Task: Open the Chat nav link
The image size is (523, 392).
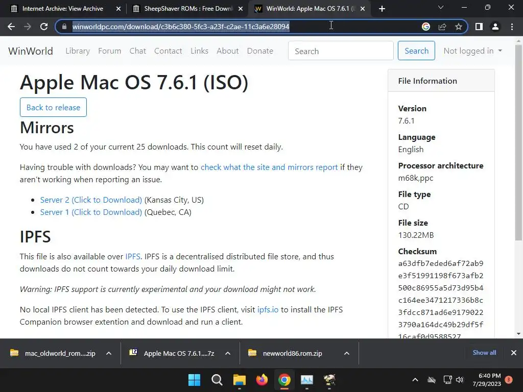Action: click(138, 51)
